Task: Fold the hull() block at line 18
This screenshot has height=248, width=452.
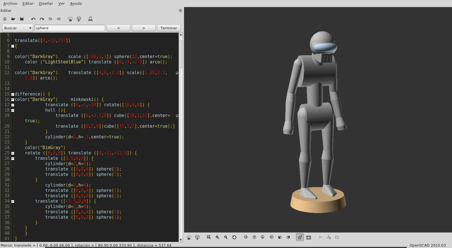Action: [13, 110]
